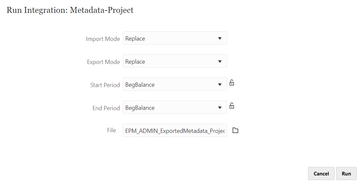359x186 pixels.
Task: Expand the Import Mode dropdown arrow
Action: click(x=220, y=38)
